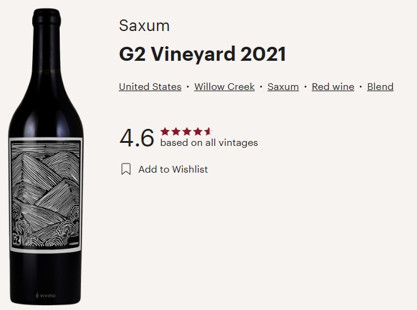Click the 'based on all vintages' text
The image size is (417, 310).
tap(209, 143)
